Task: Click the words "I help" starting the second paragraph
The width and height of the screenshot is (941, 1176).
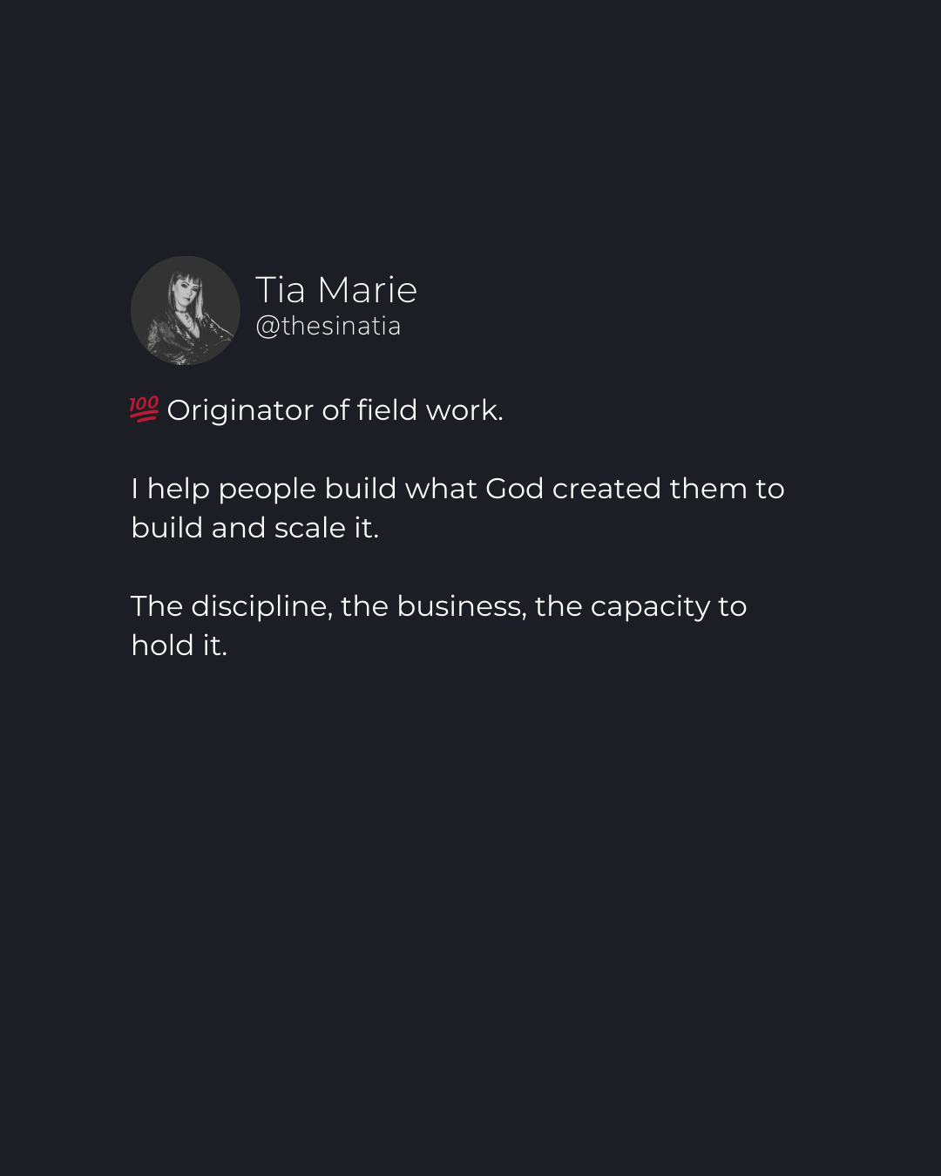Action: point(171,489)
